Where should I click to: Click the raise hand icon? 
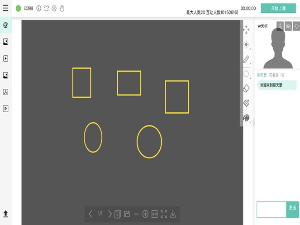(62, 9)
